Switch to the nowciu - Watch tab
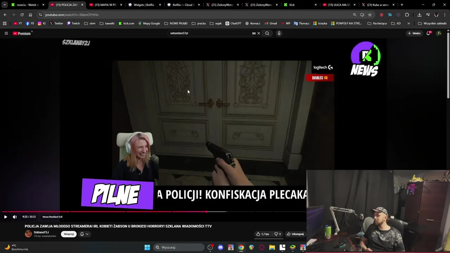Image resolution: width=450 pixels, height=253 pixels. pos(27,5)
